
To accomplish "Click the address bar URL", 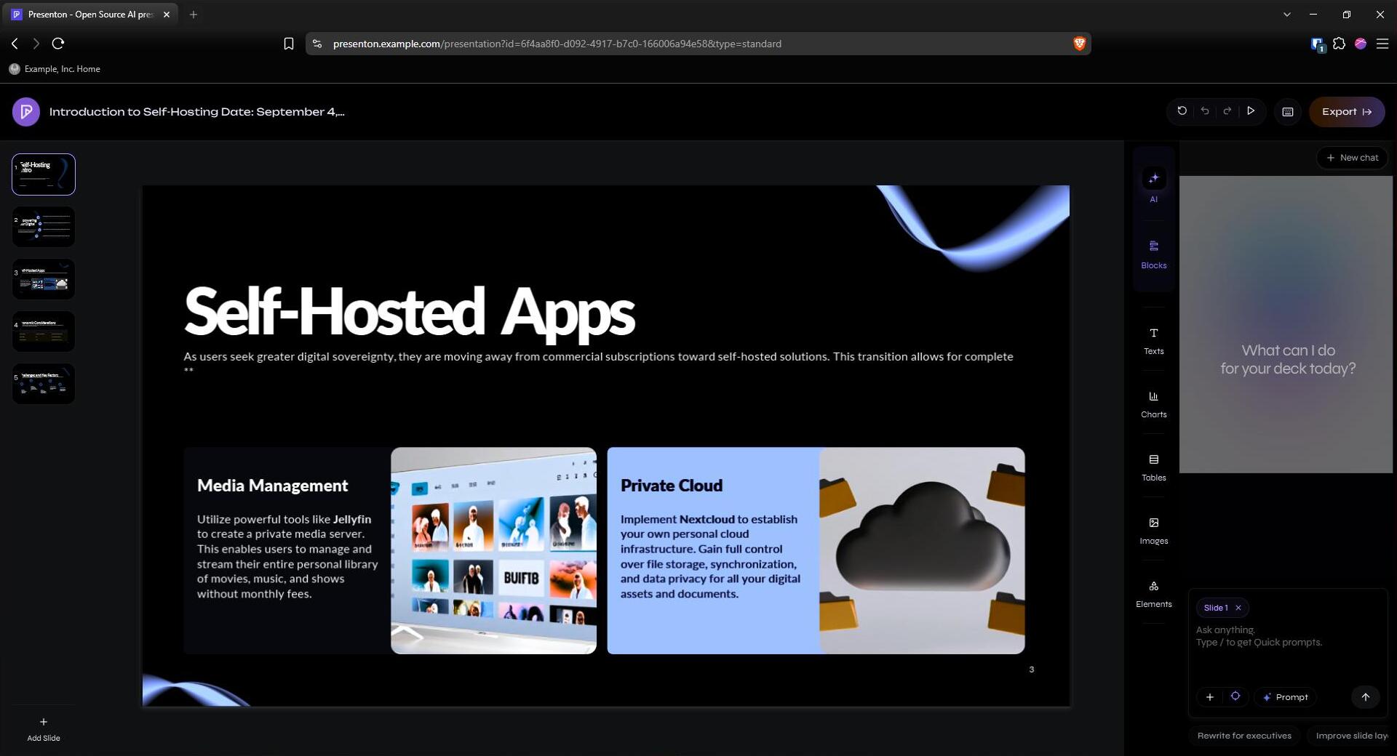I will pyautogui.click(x=557, y=44).
